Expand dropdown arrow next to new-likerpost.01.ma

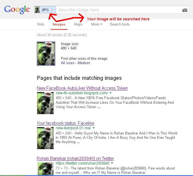(x=94, y=128)
